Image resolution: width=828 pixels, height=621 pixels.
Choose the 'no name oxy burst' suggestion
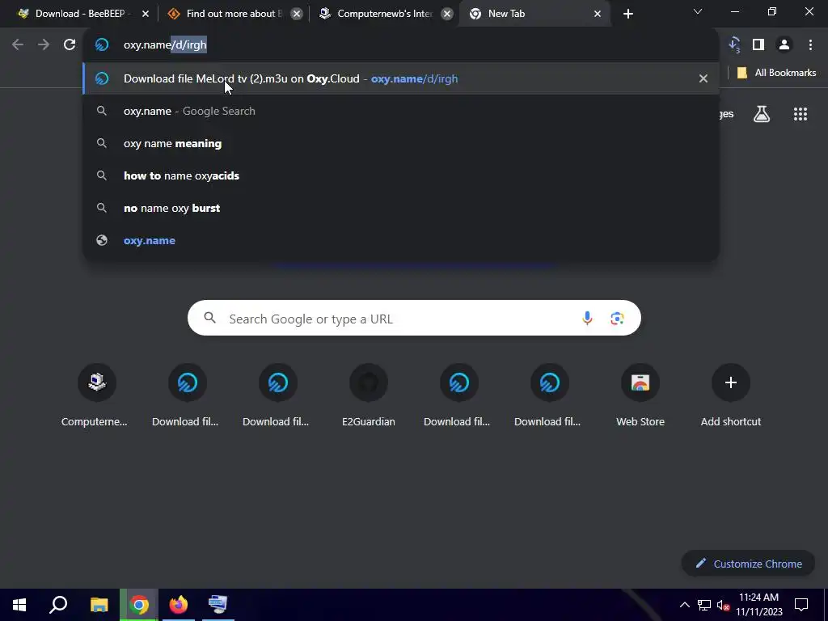401,208
